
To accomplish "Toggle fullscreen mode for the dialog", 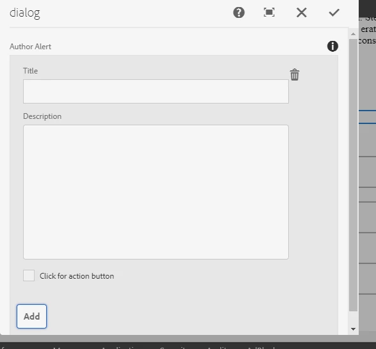I will point(269,12).
